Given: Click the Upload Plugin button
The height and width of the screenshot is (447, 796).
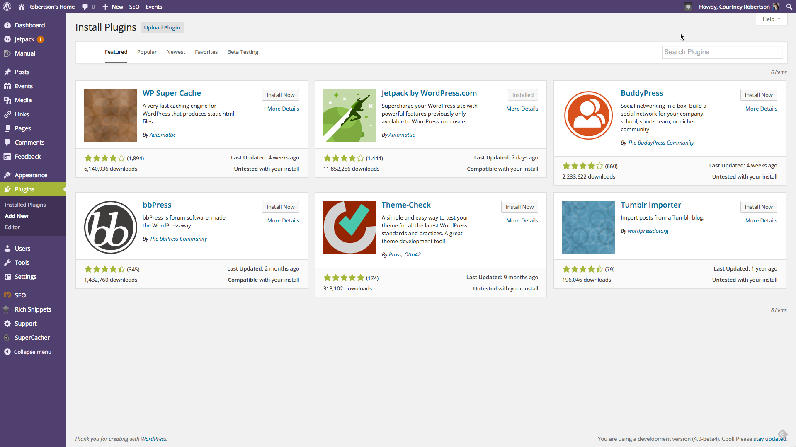Looking at the screenshot, I should (x=162, y=27).
